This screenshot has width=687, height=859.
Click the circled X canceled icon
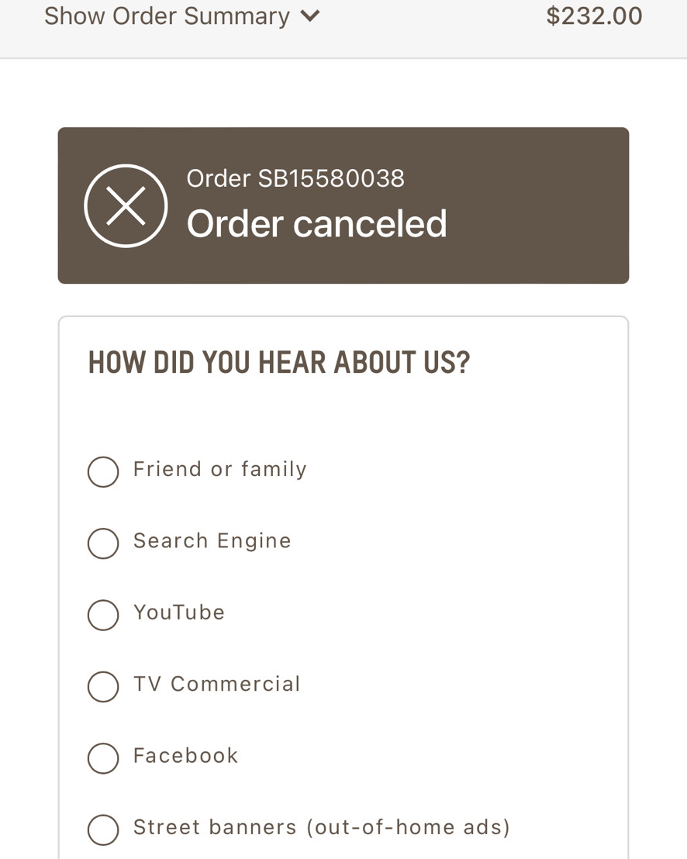pos(126,206)
